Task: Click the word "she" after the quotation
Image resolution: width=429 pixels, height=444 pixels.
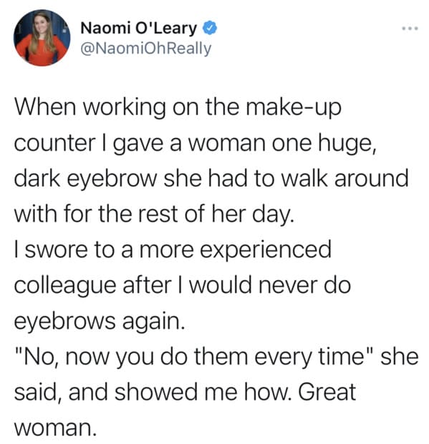Action: [x=400, y=357]
